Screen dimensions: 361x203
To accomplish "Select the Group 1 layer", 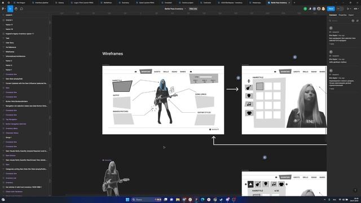I will pyautogui.click(x=8, y=138).
